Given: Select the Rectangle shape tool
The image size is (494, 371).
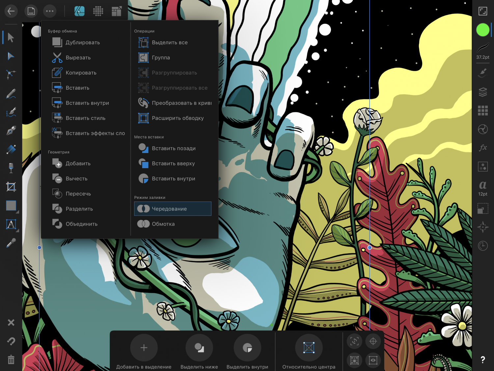Looking at the screenshot, I should tap(11, 205).
